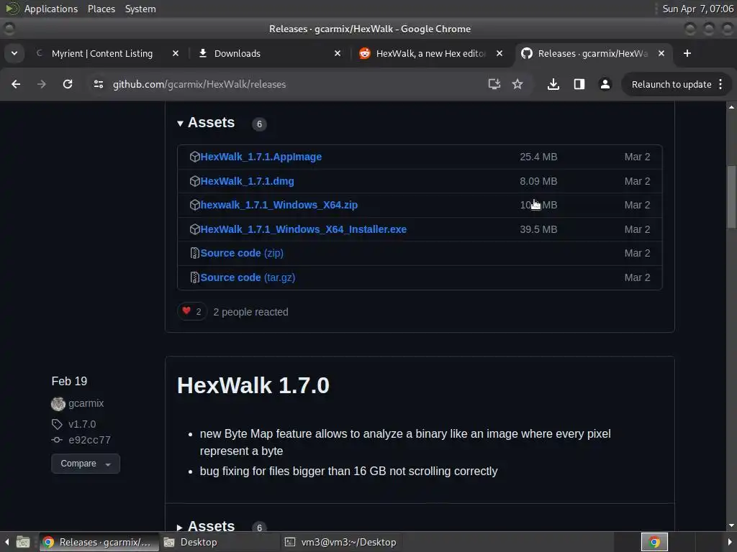
Task: Click the gcarmix avatar image
Action: pyautogui.click(x=58, y=404)
